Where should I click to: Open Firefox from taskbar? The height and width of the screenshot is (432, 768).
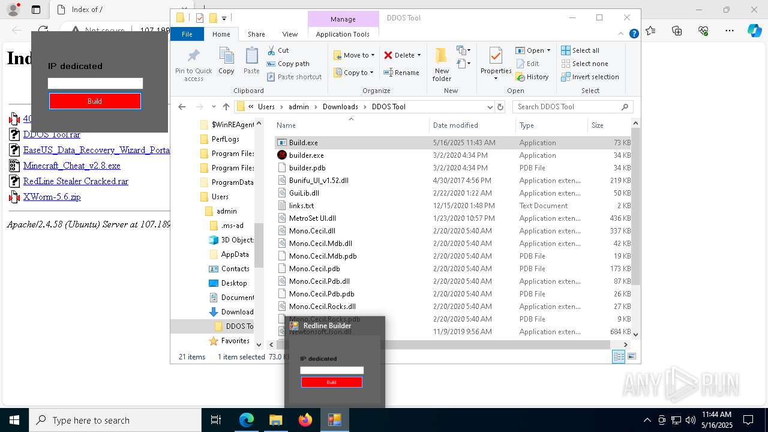click(x=305, y=420)
